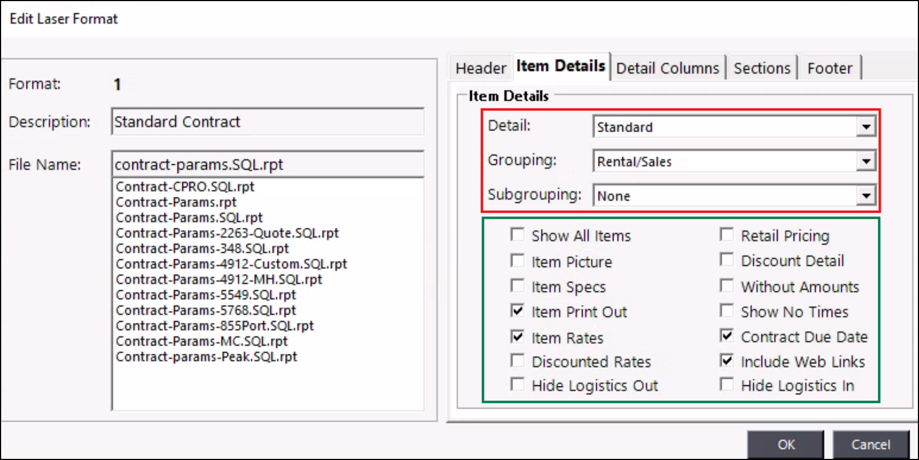Disable the Item Rates checkbox

pyautogui.click(x=518, y=337)
